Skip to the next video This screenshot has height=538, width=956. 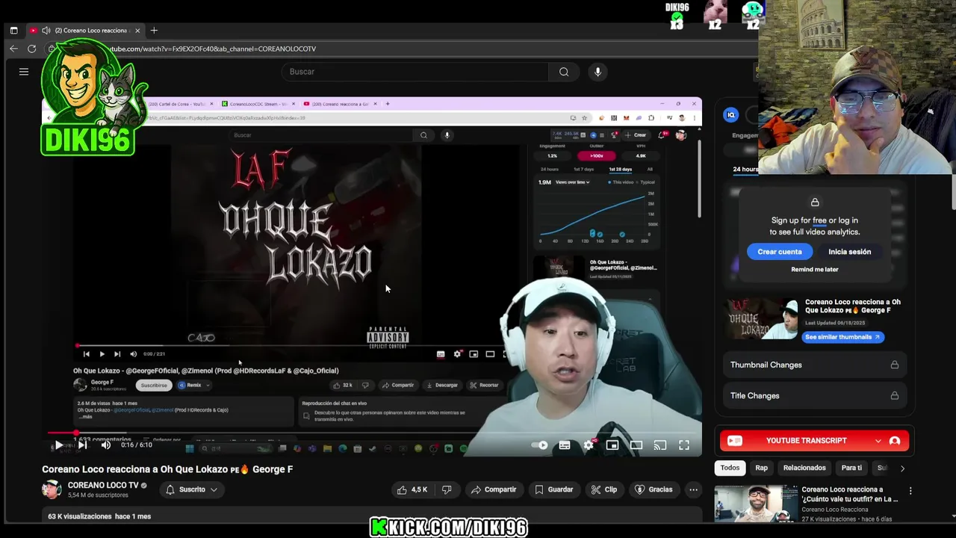(x=82, y=445)
